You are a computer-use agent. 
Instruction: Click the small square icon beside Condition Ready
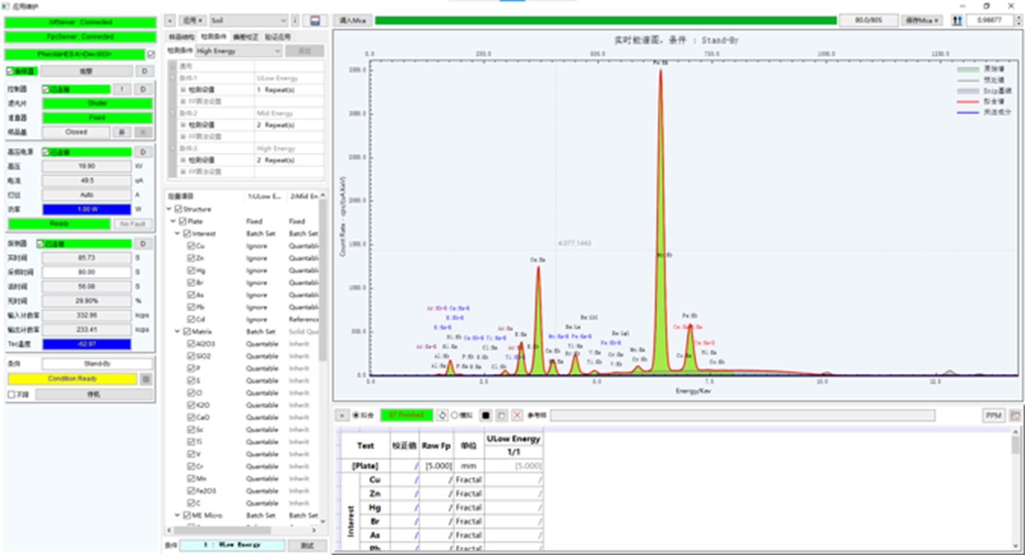[146, 379]
